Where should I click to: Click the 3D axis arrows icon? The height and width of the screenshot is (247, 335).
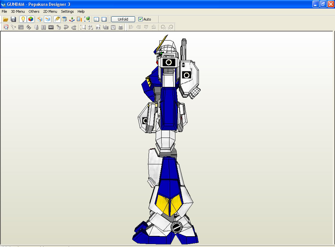(x=72, y=19)
